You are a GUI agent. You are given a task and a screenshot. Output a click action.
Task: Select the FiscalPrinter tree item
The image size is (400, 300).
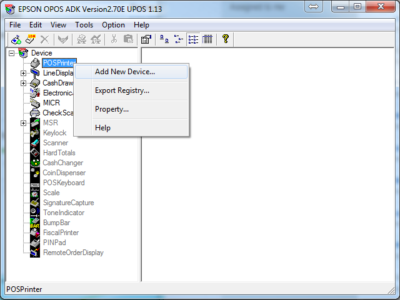61,233
